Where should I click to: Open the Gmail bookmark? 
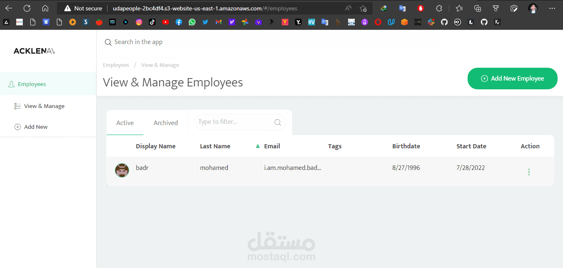tap(219, 22)
